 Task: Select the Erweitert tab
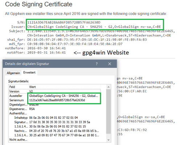coord(29,72)
